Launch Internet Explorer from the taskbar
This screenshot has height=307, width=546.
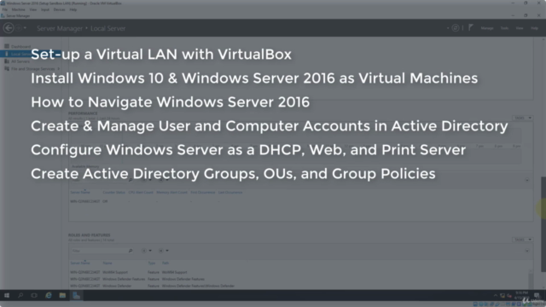point(49,296)
